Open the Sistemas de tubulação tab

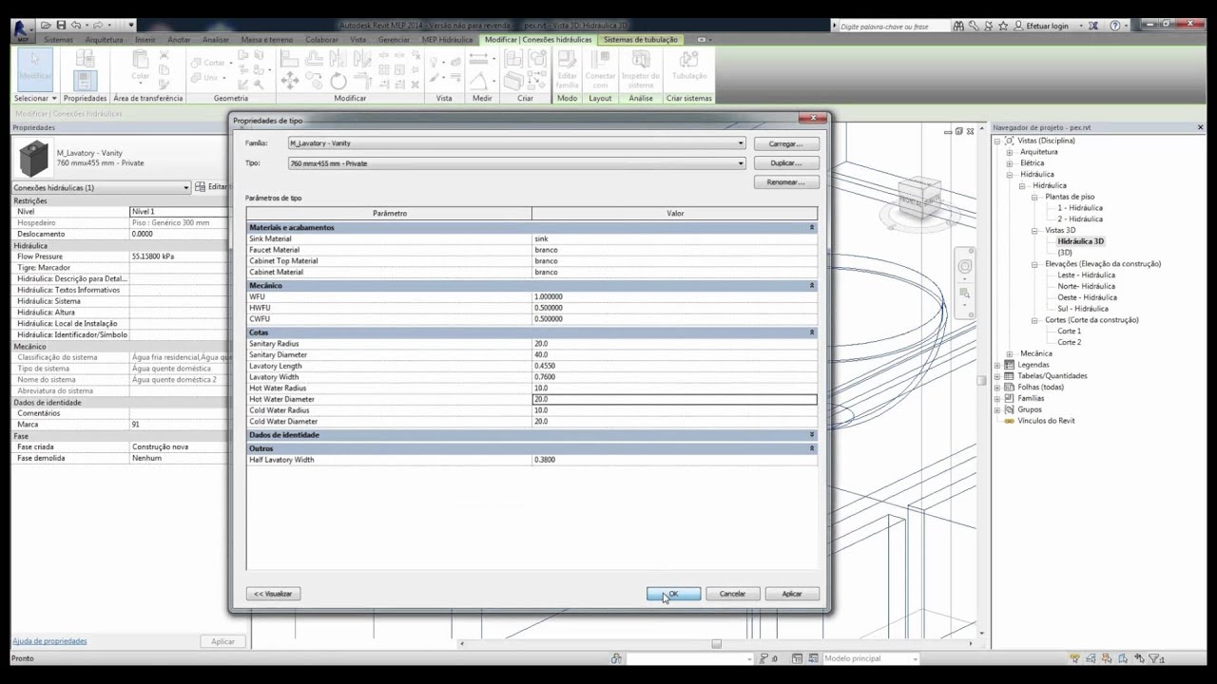[641, 40]
